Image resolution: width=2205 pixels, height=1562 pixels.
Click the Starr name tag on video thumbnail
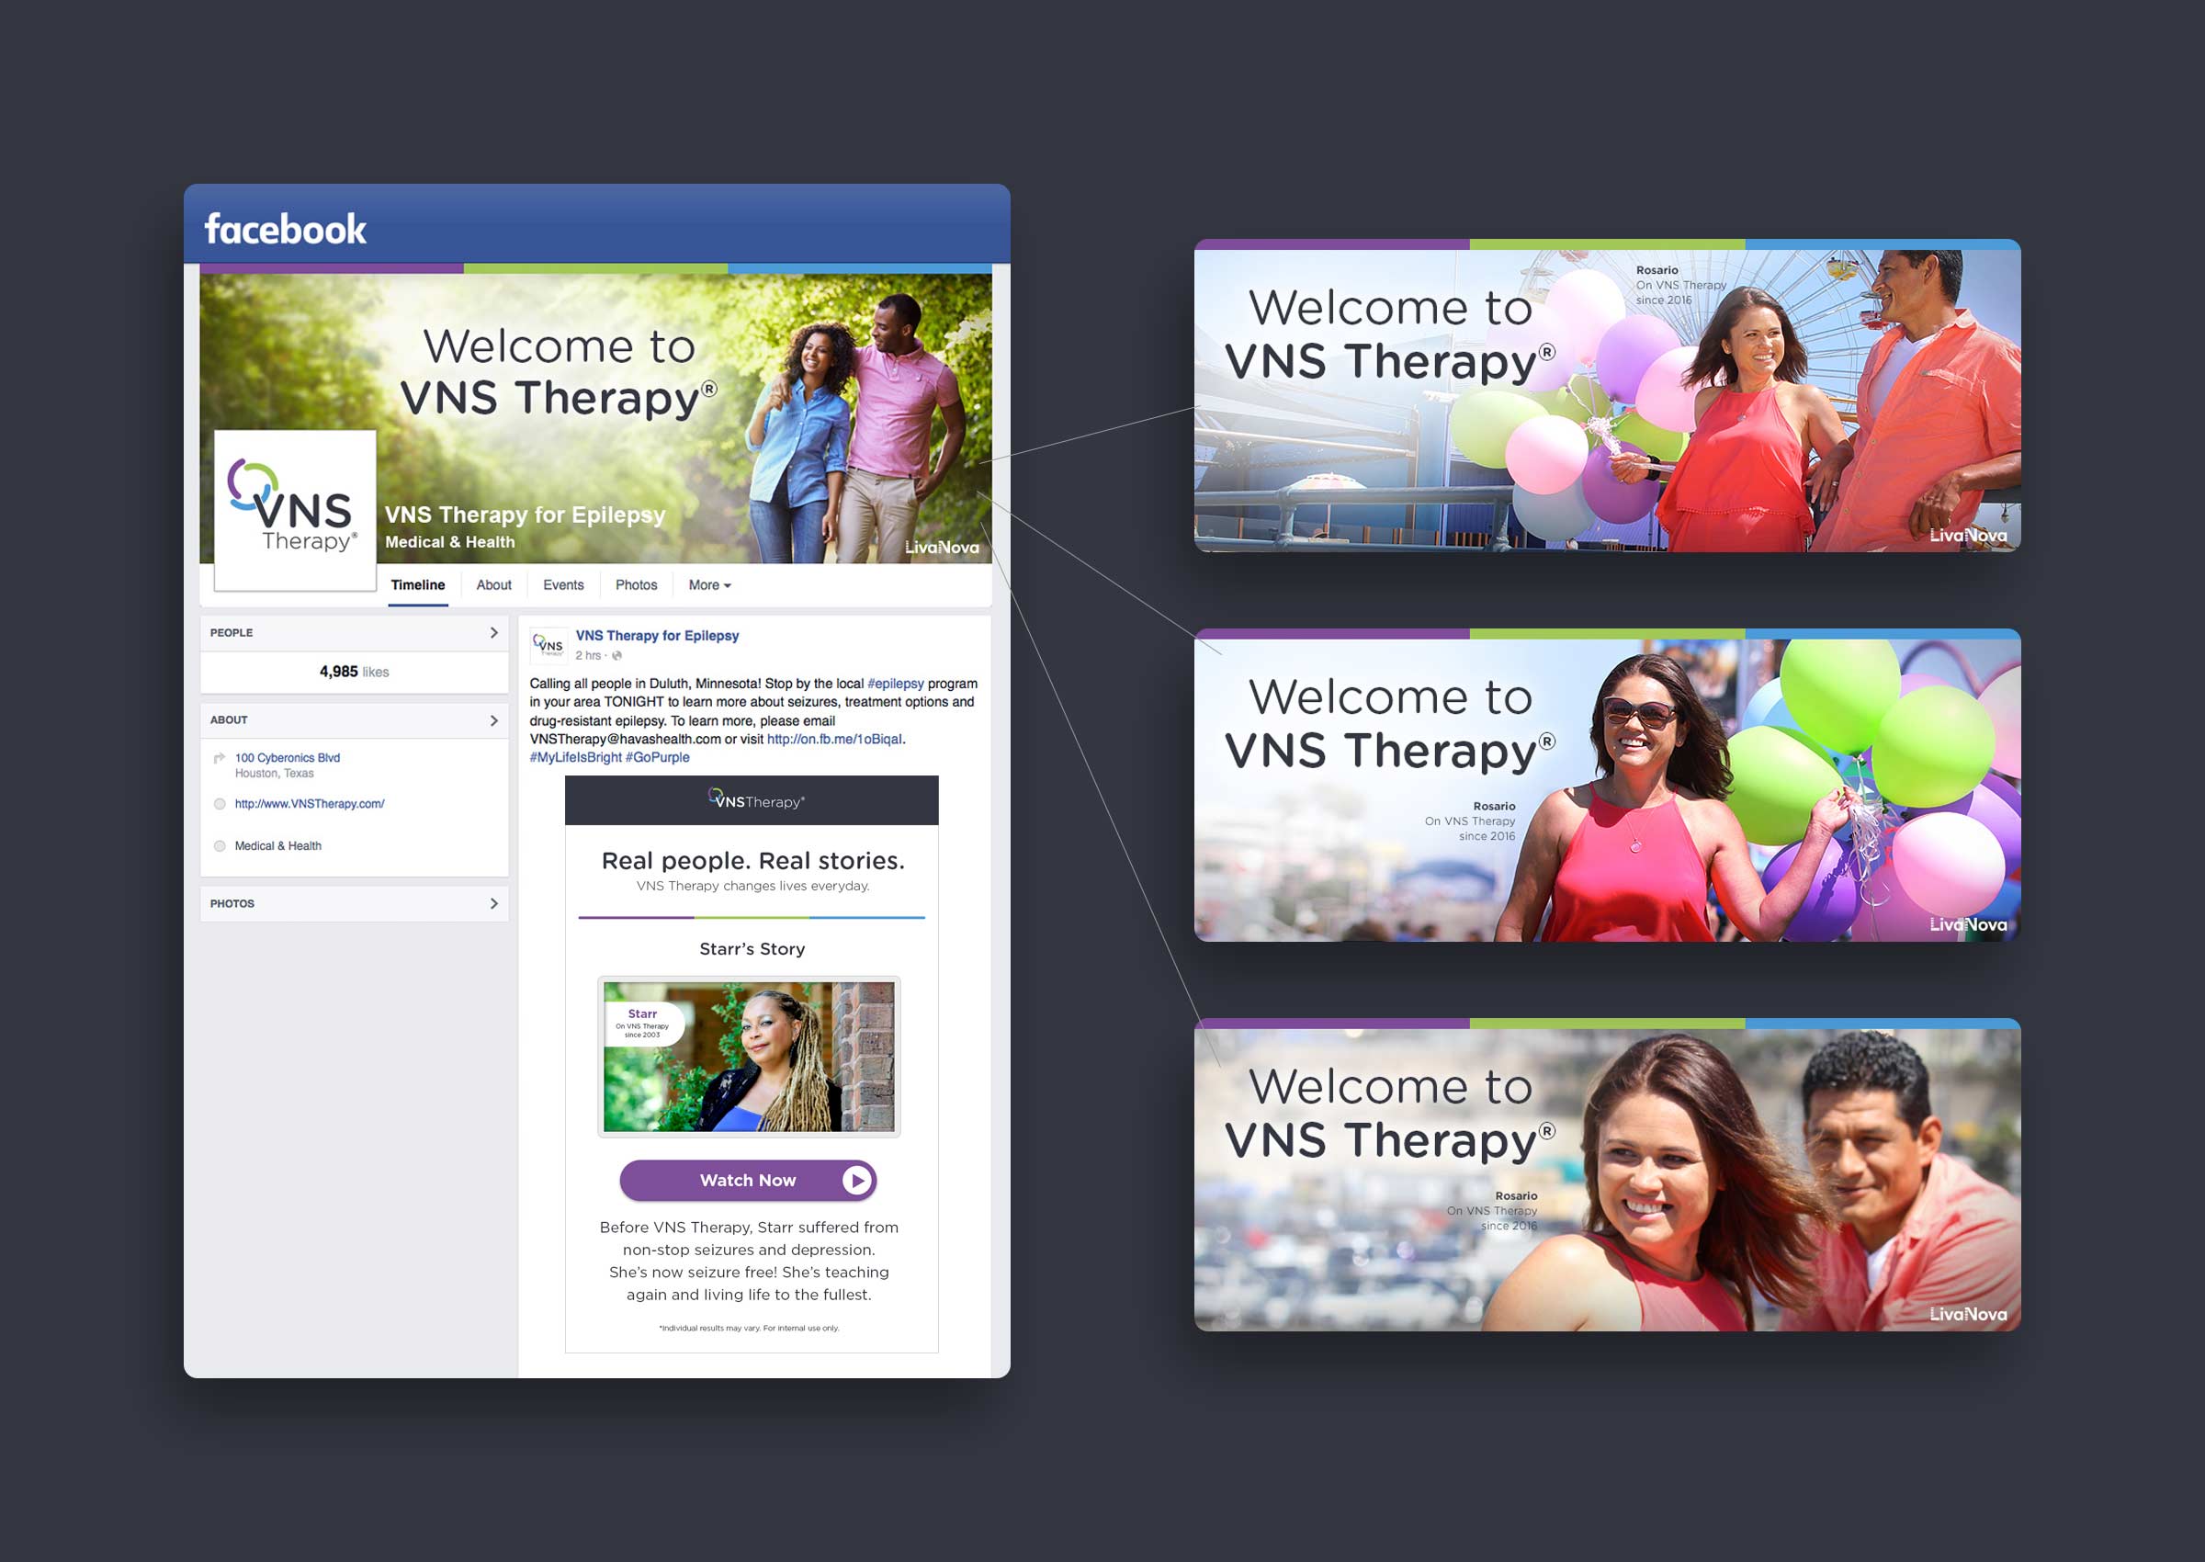pos(643,1024)
